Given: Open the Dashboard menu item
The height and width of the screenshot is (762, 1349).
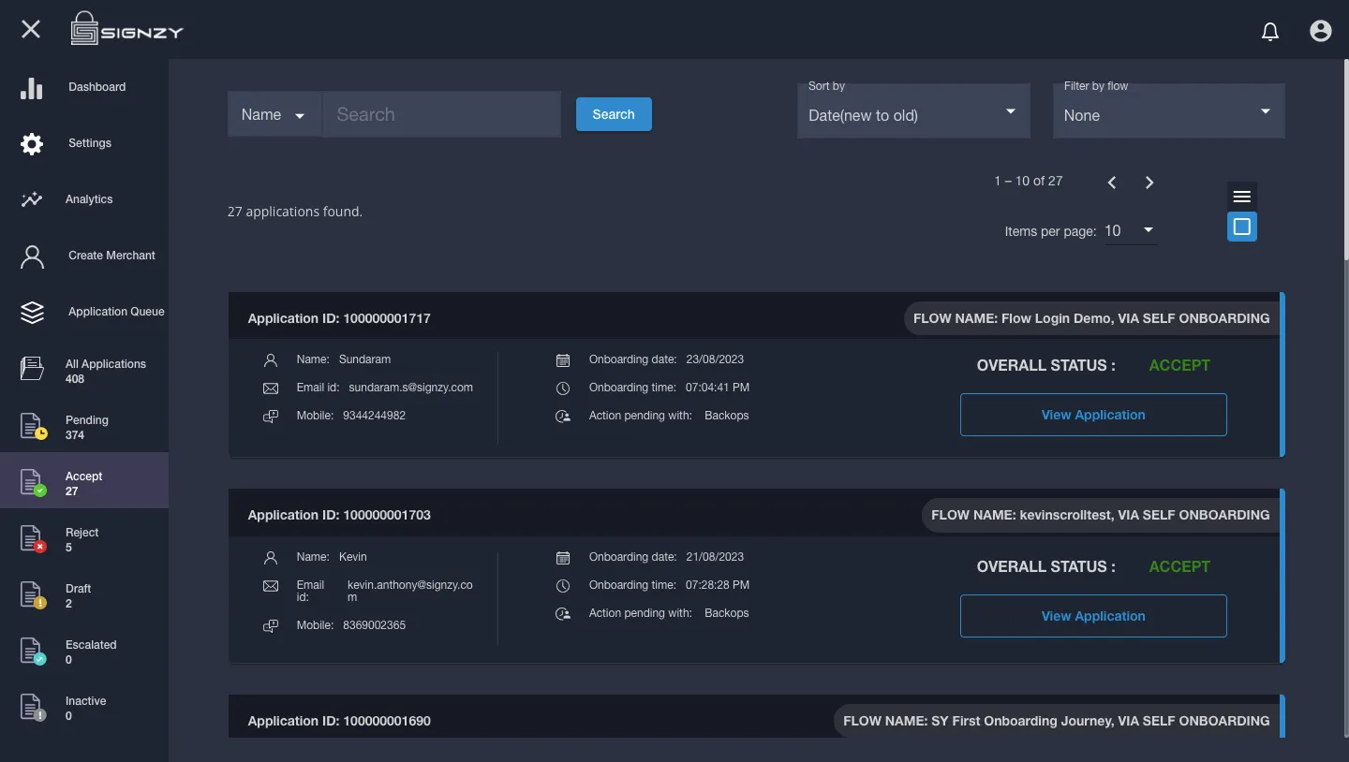Looking at the screenshot, I should pyautogui.click(x=84, y=87).
